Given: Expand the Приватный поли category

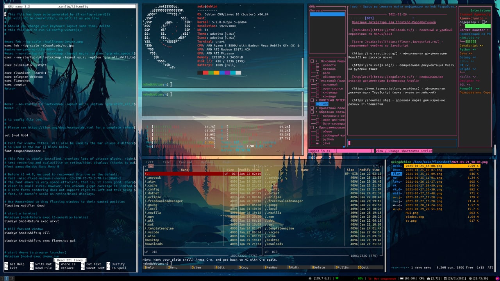Looking at the screenshot, I should click(x=312, y=108).
